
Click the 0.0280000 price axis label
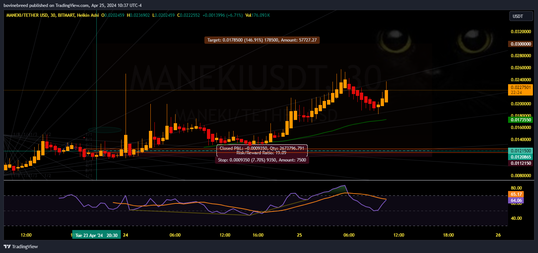click(x=520, y=56)
